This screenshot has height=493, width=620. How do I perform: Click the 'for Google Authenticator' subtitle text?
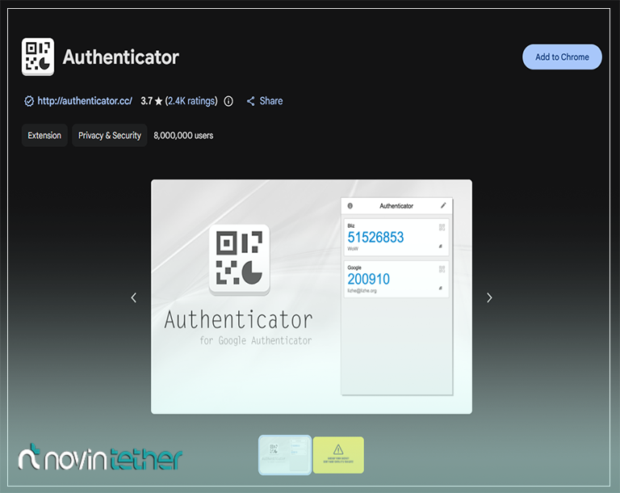point(255,340)
